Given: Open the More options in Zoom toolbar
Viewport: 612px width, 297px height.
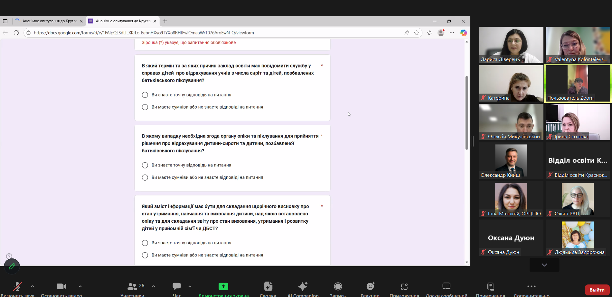Looking at the screenshot, I should 531,286.
